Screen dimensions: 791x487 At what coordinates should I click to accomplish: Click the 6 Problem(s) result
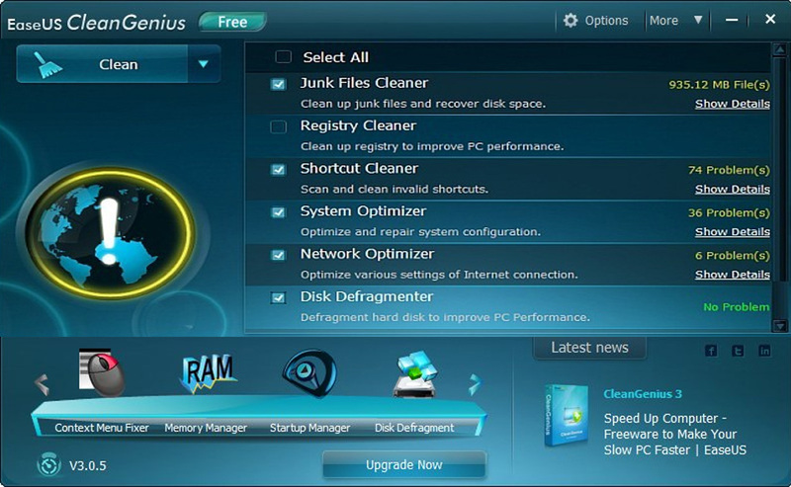pos(732,256)
